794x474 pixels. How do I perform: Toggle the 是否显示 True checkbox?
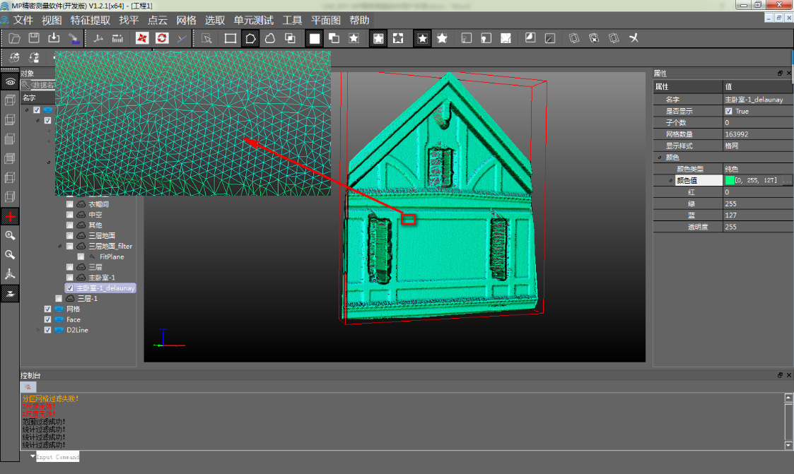pyautogui.click(x=728, y=111)
